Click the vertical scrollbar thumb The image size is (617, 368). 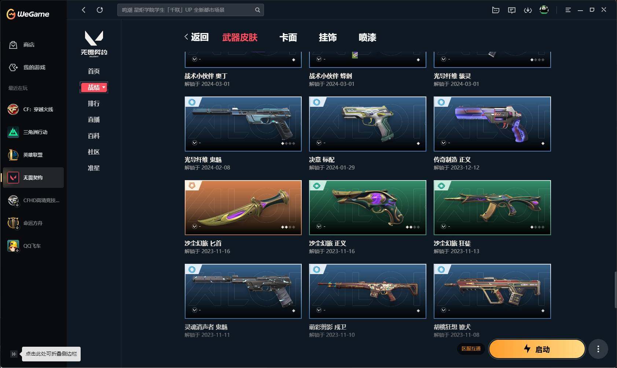[616, 290]
